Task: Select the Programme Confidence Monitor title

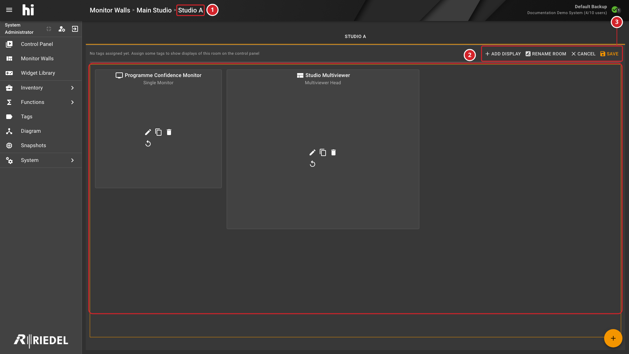Action: pyautogui.click(x=163, y=75)
